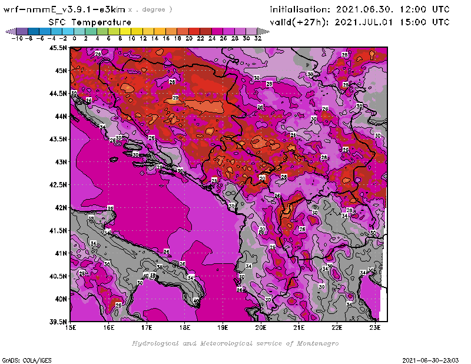Select the magenta swatch between 24 and 26

[217, 32]
